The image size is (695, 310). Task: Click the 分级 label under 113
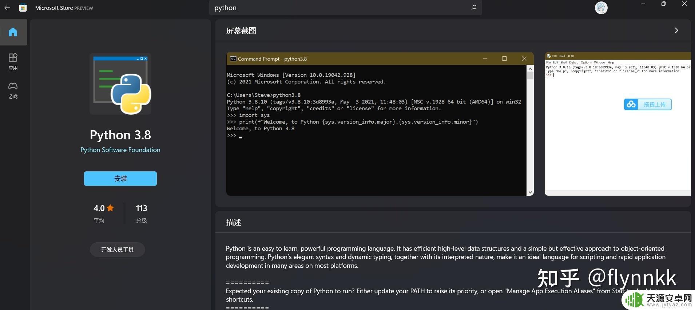click(142, 220)
